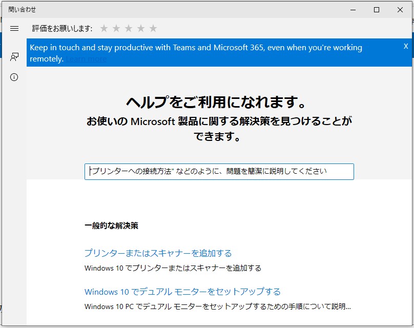Give a three-star rating

point(129,28)
